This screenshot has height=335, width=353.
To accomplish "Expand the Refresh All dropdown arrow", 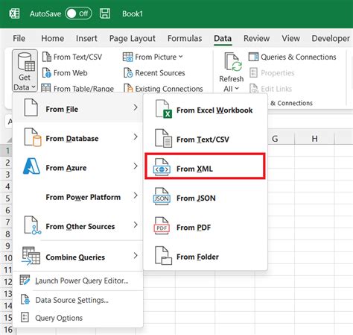I will coord(237,88).
